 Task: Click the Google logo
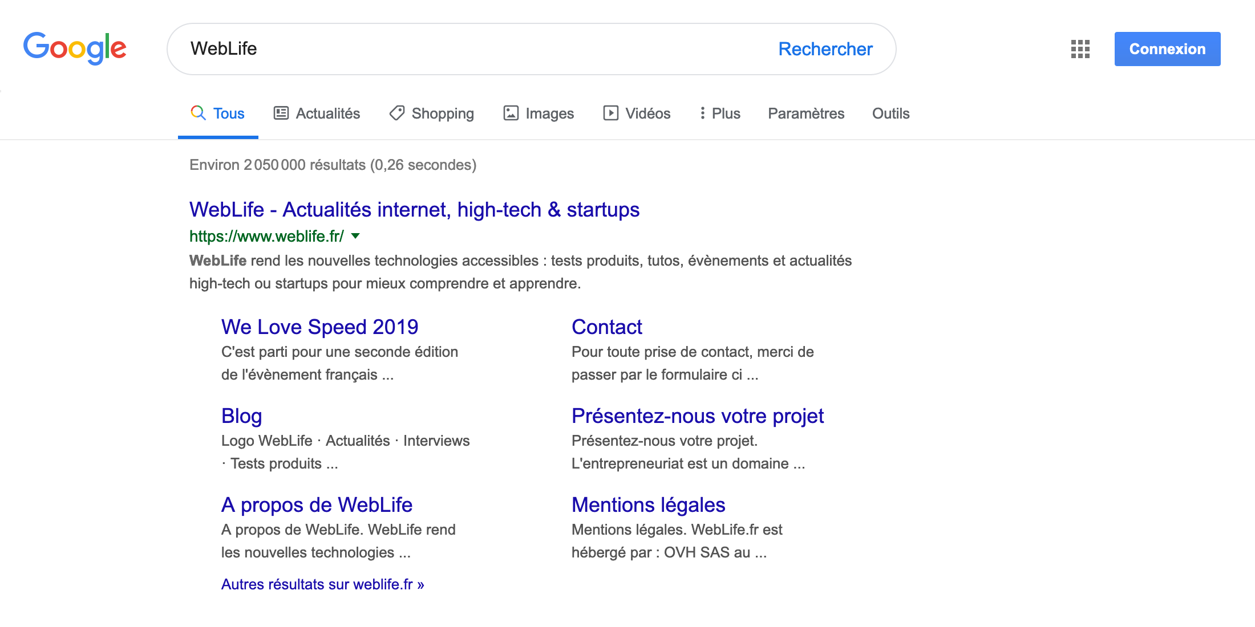point(75,48)
